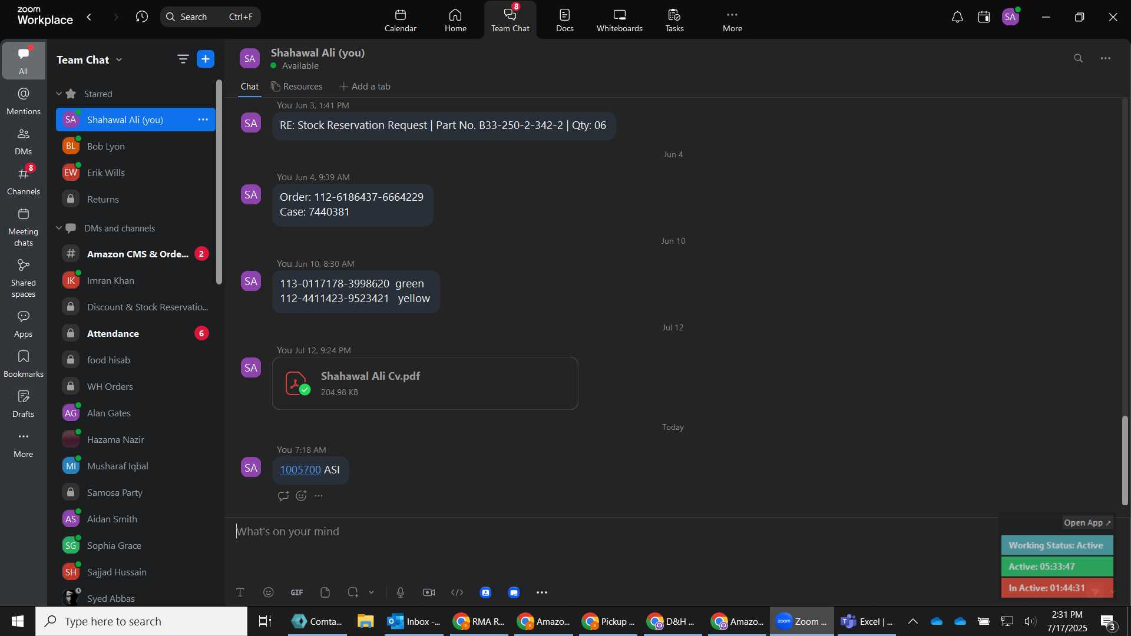The height and width of the screenshot is (636, 1131).
Task: Open Amazon CMS & Orders channel
Action: [135, 254]
